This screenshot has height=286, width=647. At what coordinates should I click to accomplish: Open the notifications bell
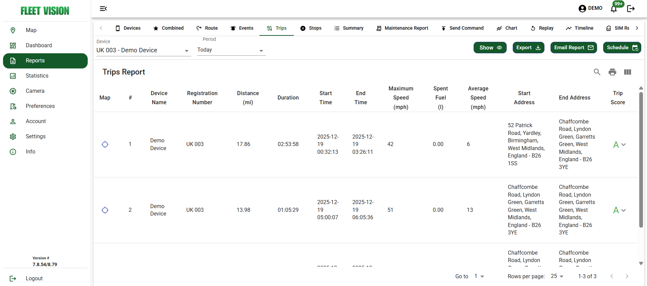tap(614, 9)
